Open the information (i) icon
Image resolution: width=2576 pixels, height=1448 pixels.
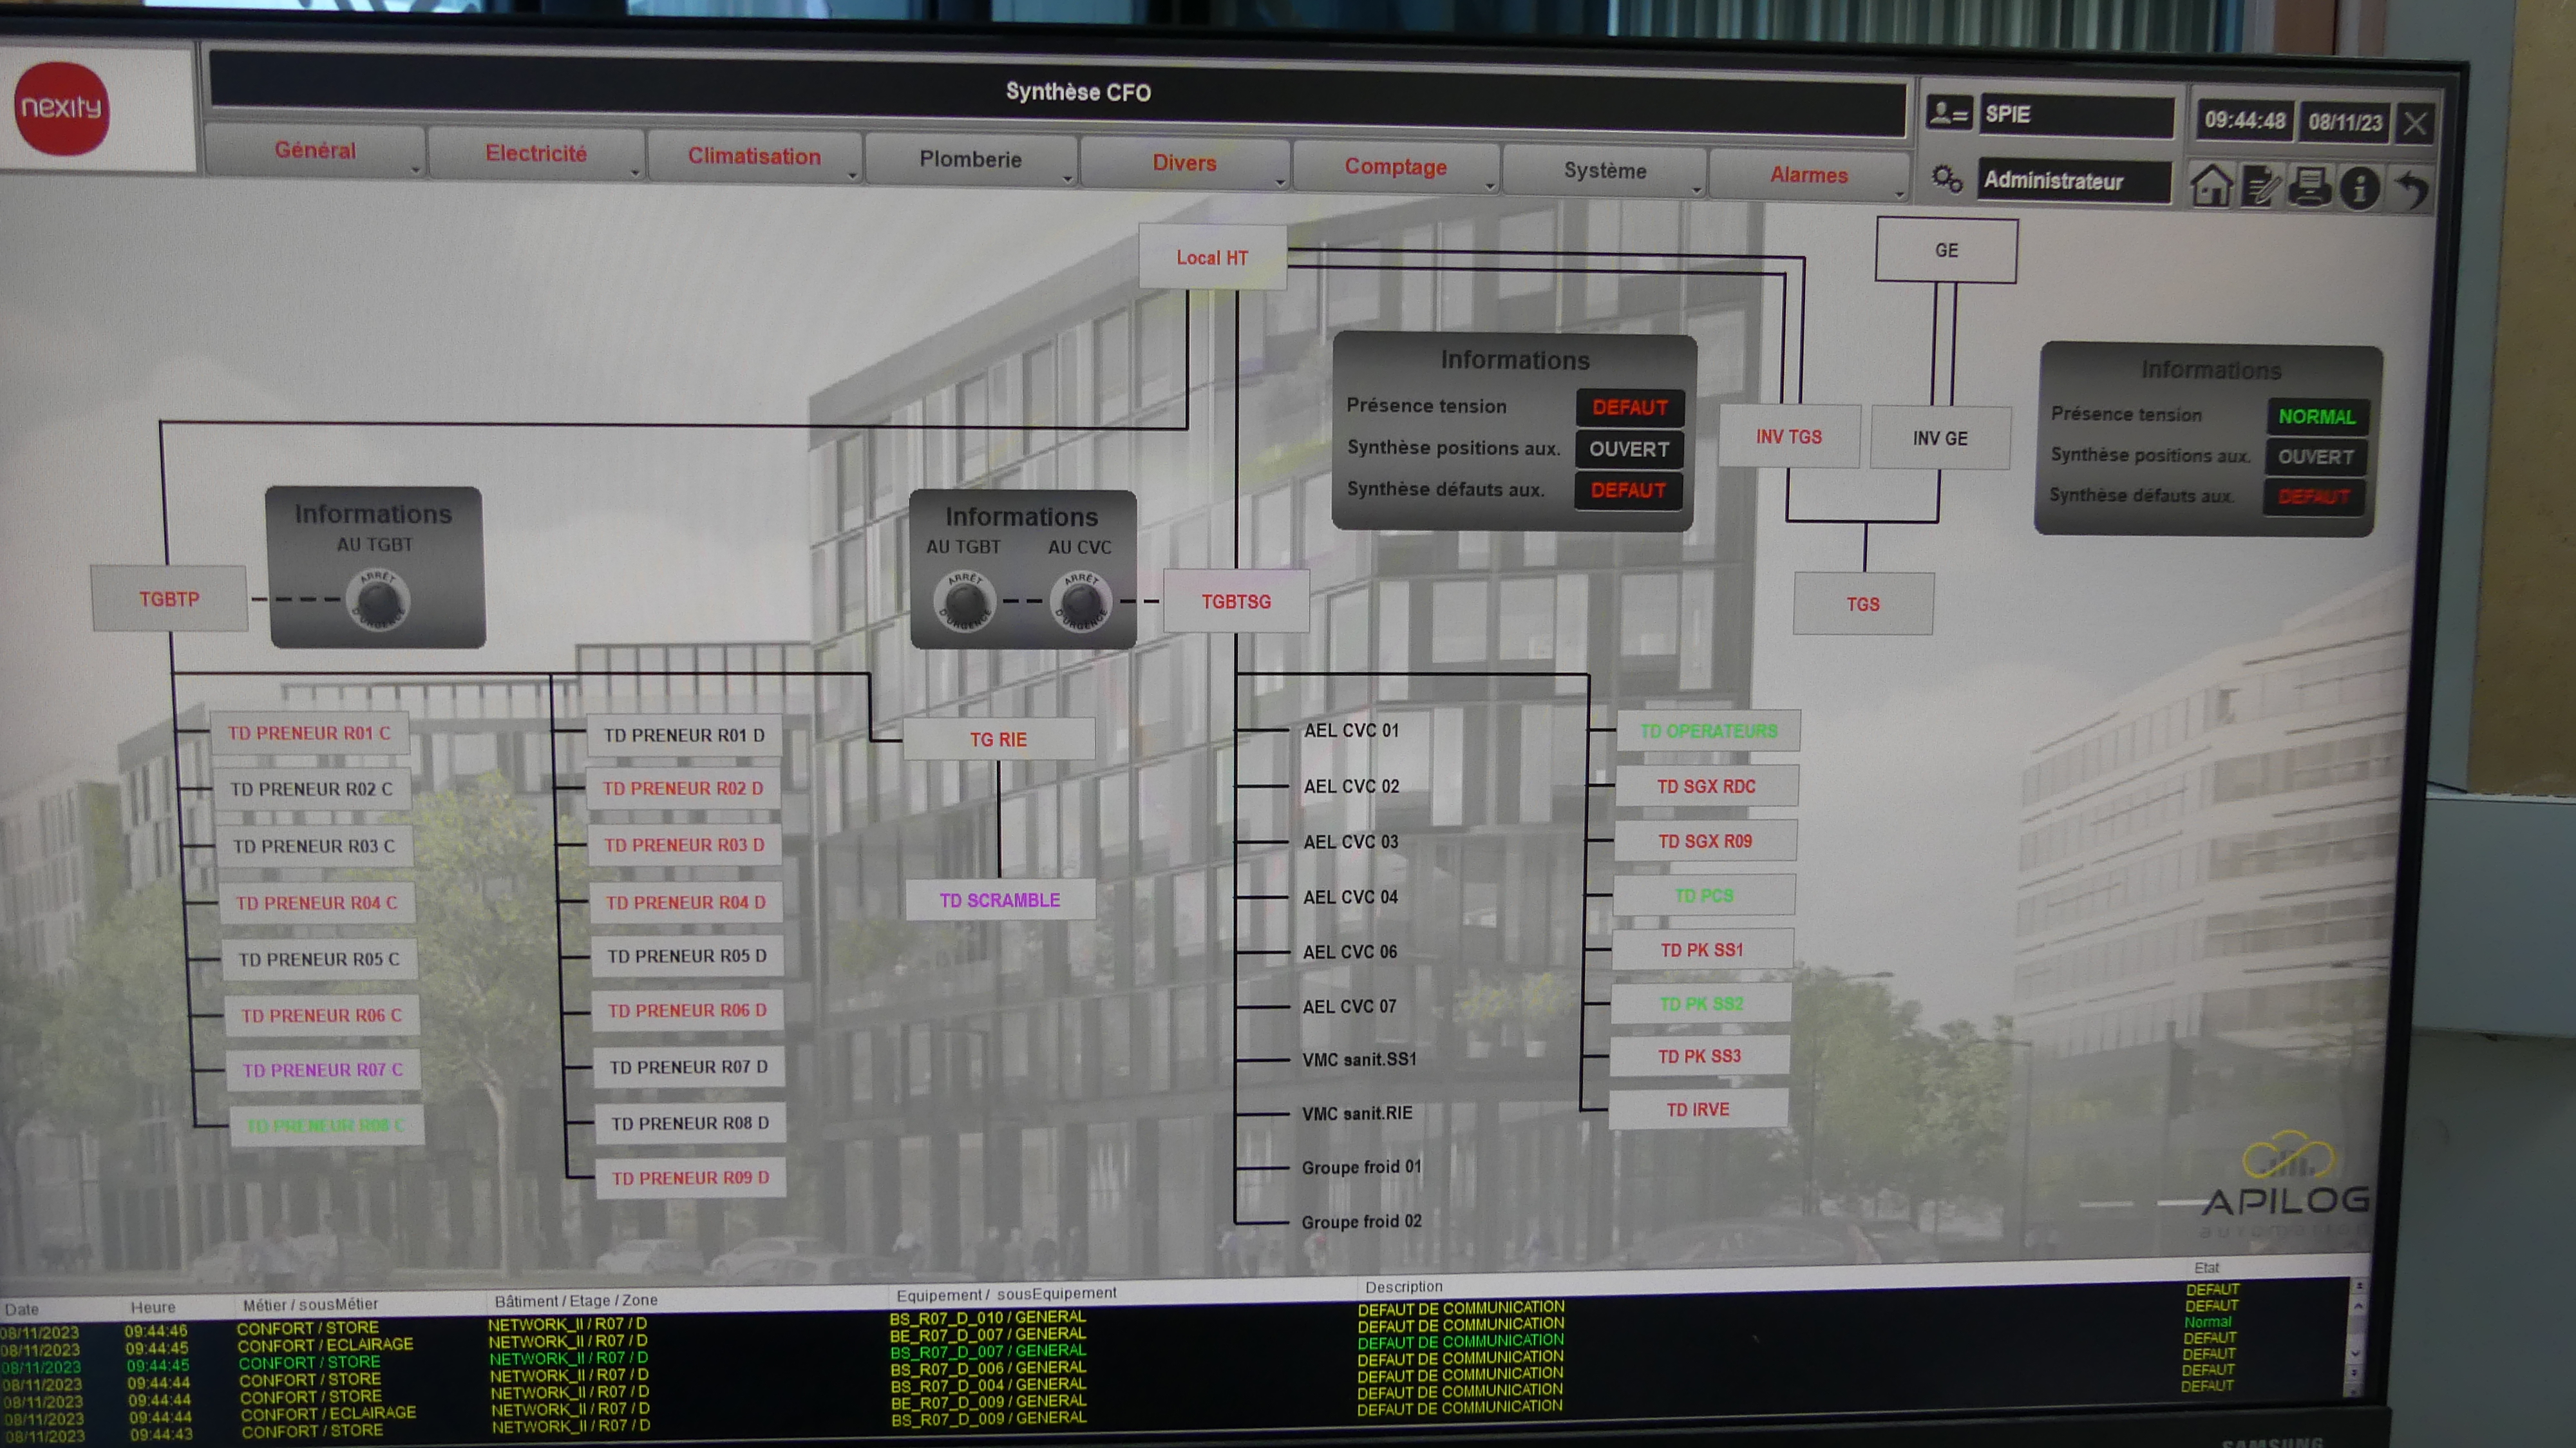2359,188
